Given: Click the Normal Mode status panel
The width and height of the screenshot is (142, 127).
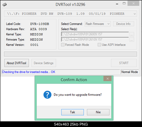Looking at the screenshot, I should point(130,72).
